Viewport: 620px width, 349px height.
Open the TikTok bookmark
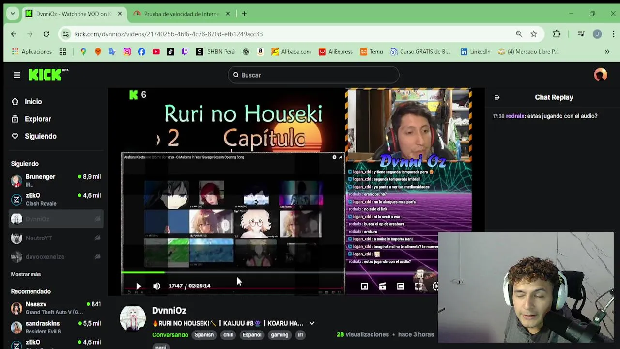coord(170,52)
